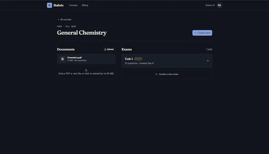
Task: Click the 1 total exams count
Action: pos(209,49)
